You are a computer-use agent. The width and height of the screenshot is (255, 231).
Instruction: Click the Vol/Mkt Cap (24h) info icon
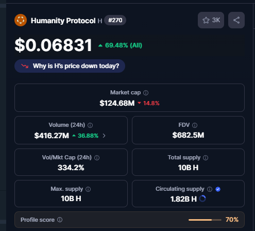coord(97,158)
